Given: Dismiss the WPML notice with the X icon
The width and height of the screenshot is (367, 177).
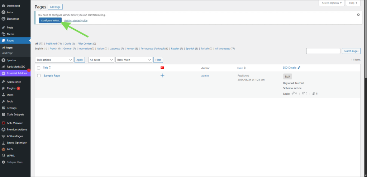Looking at the screenshot, I should click(358, 14).
